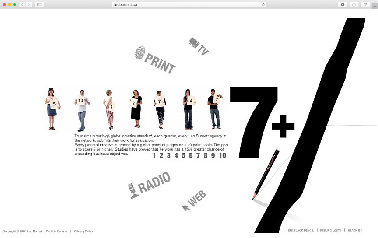Go forward with the browser forward arrow
Viewport: 378px width, 238px height.
pos(29,4)
